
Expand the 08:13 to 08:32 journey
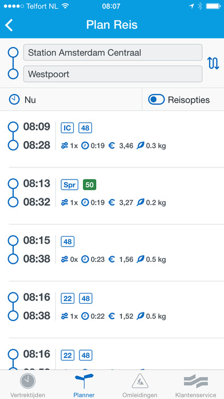pos(112,196)
